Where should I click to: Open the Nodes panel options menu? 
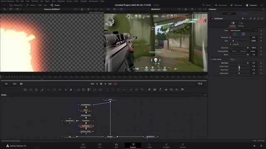click(205, 95)
